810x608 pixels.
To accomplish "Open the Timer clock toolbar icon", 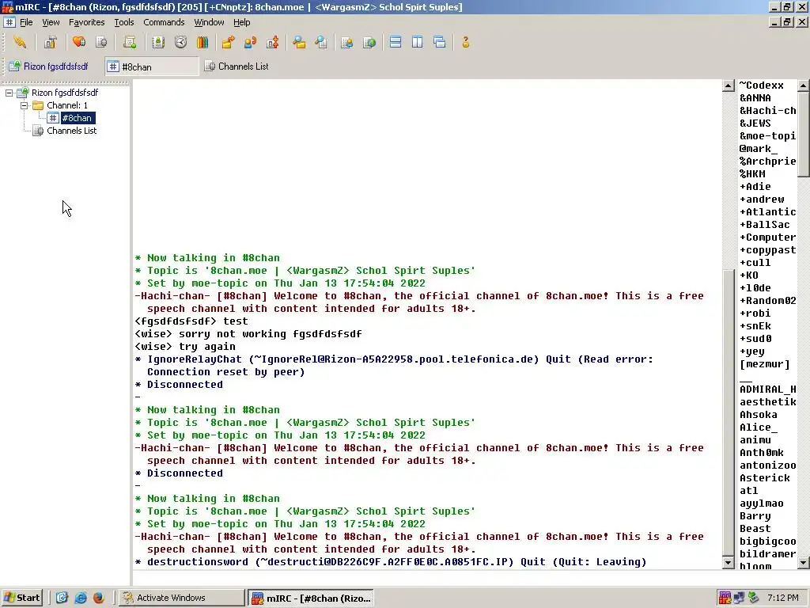I will point(180,43).
